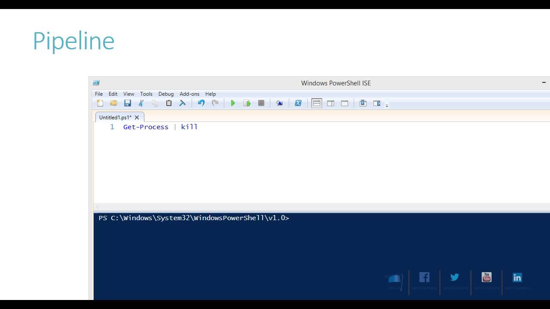The width and height of the screenshot is (550, 309).
Task: Clear the console pane icon
Action: point(182,103)
